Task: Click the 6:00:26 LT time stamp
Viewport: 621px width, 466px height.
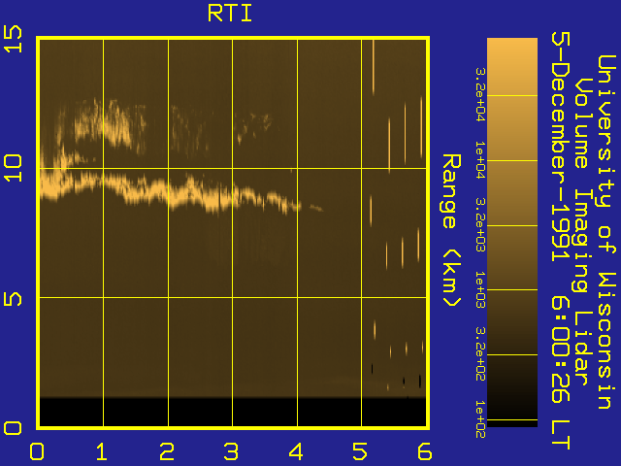Action: pyautogui.click(x=561, y=375)
